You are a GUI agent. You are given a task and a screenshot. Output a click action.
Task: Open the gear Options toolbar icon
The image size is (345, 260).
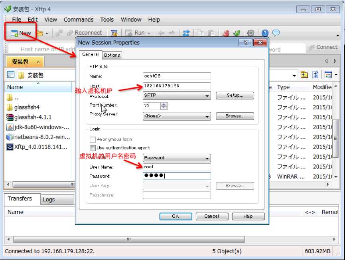[x=250, y=33]
